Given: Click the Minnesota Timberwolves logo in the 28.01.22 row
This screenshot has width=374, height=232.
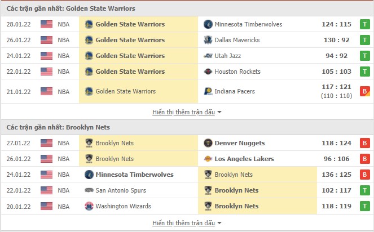Looking at the screenshot, I should (208, 24).
